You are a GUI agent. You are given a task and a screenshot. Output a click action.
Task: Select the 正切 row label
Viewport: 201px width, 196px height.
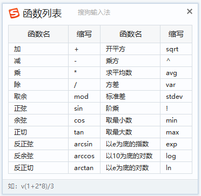(x=21, y=132)
